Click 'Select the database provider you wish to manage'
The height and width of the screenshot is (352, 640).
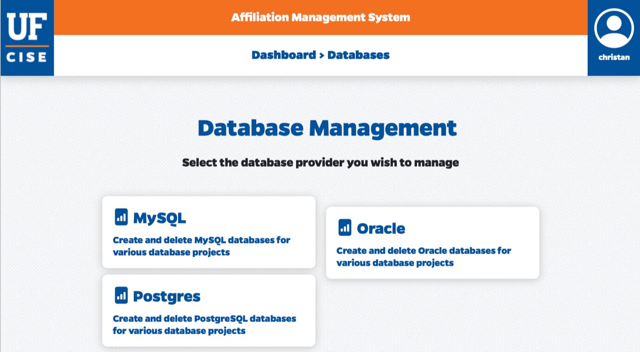pos(321,163)
